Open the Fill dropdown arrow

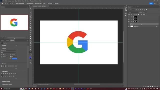point(146,14)
